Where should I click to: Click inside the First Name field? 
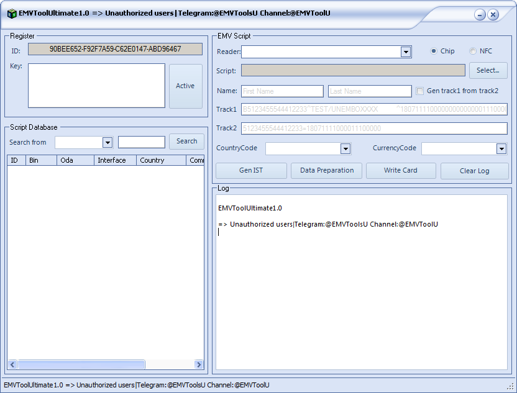(282, 91)
